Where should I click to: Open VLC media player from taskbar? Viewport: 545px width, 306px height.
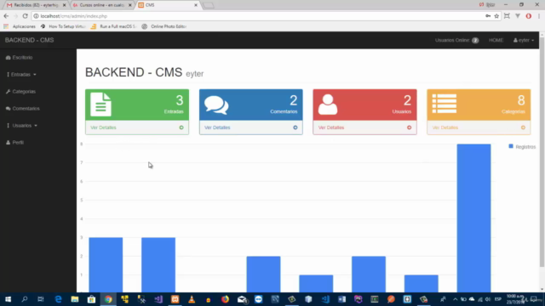pos(192,299)
